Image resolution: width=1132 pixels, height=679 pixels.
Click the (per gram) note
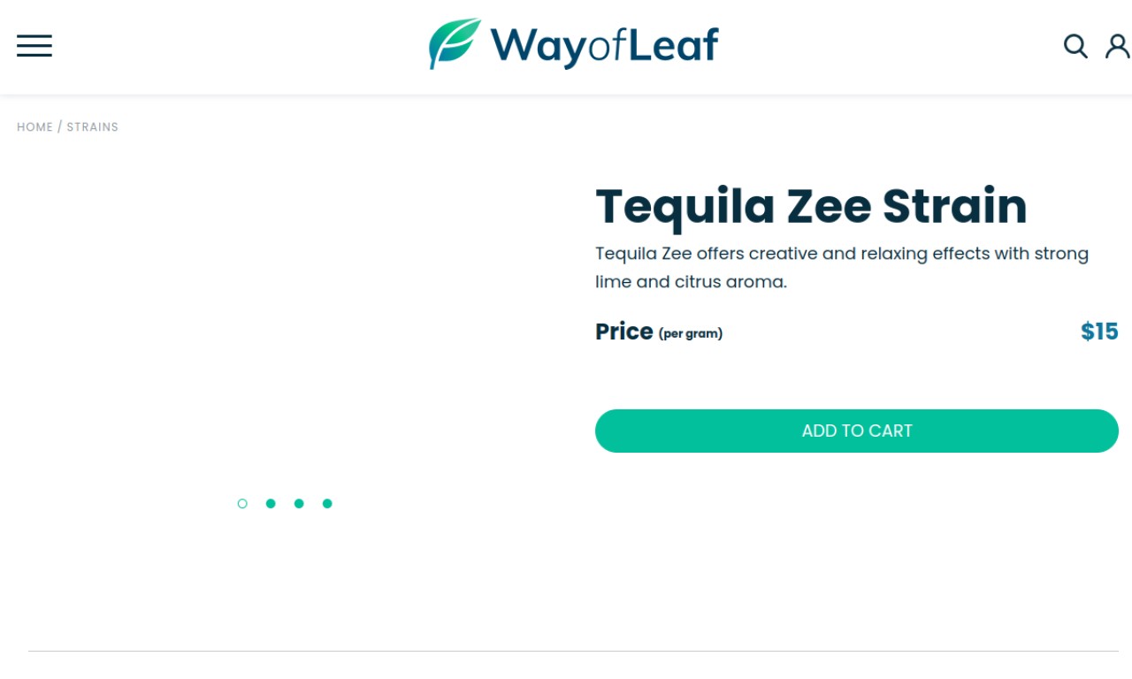pos(691,333)
